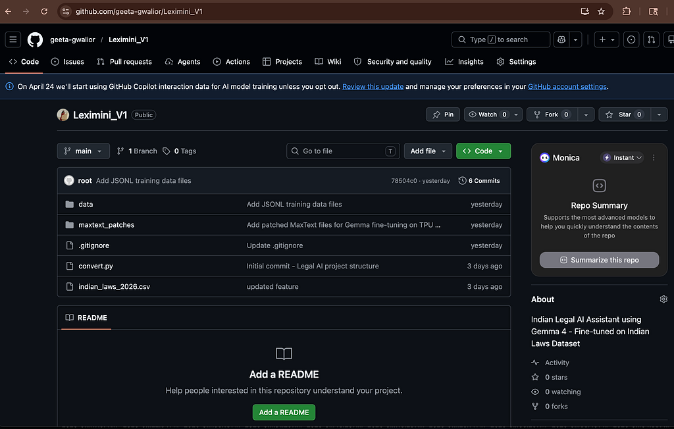Expand the Star lists dropdown arrow
The height and width of the screenshot is (429, 674).
point(659,114)
